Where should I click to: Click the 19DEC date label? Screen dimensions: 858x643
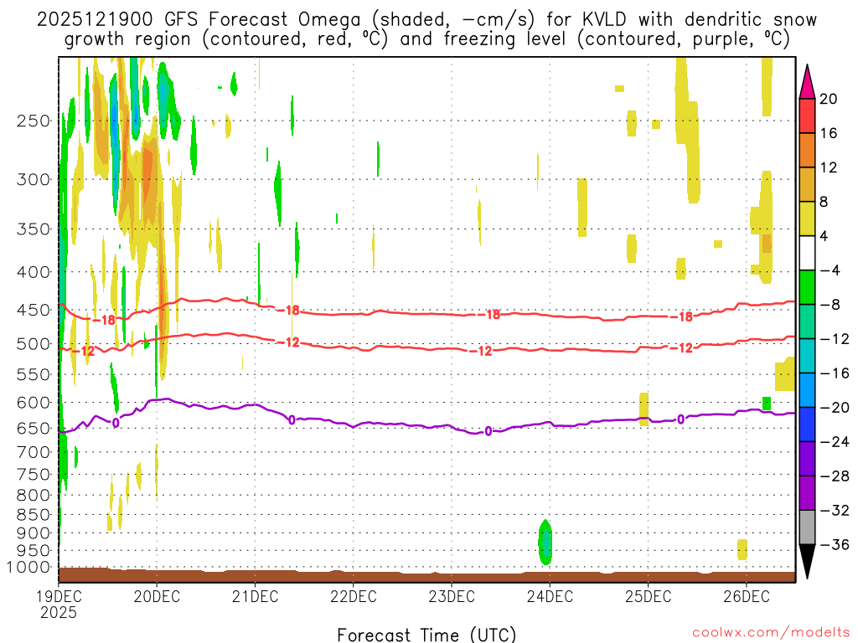(59, 596)
